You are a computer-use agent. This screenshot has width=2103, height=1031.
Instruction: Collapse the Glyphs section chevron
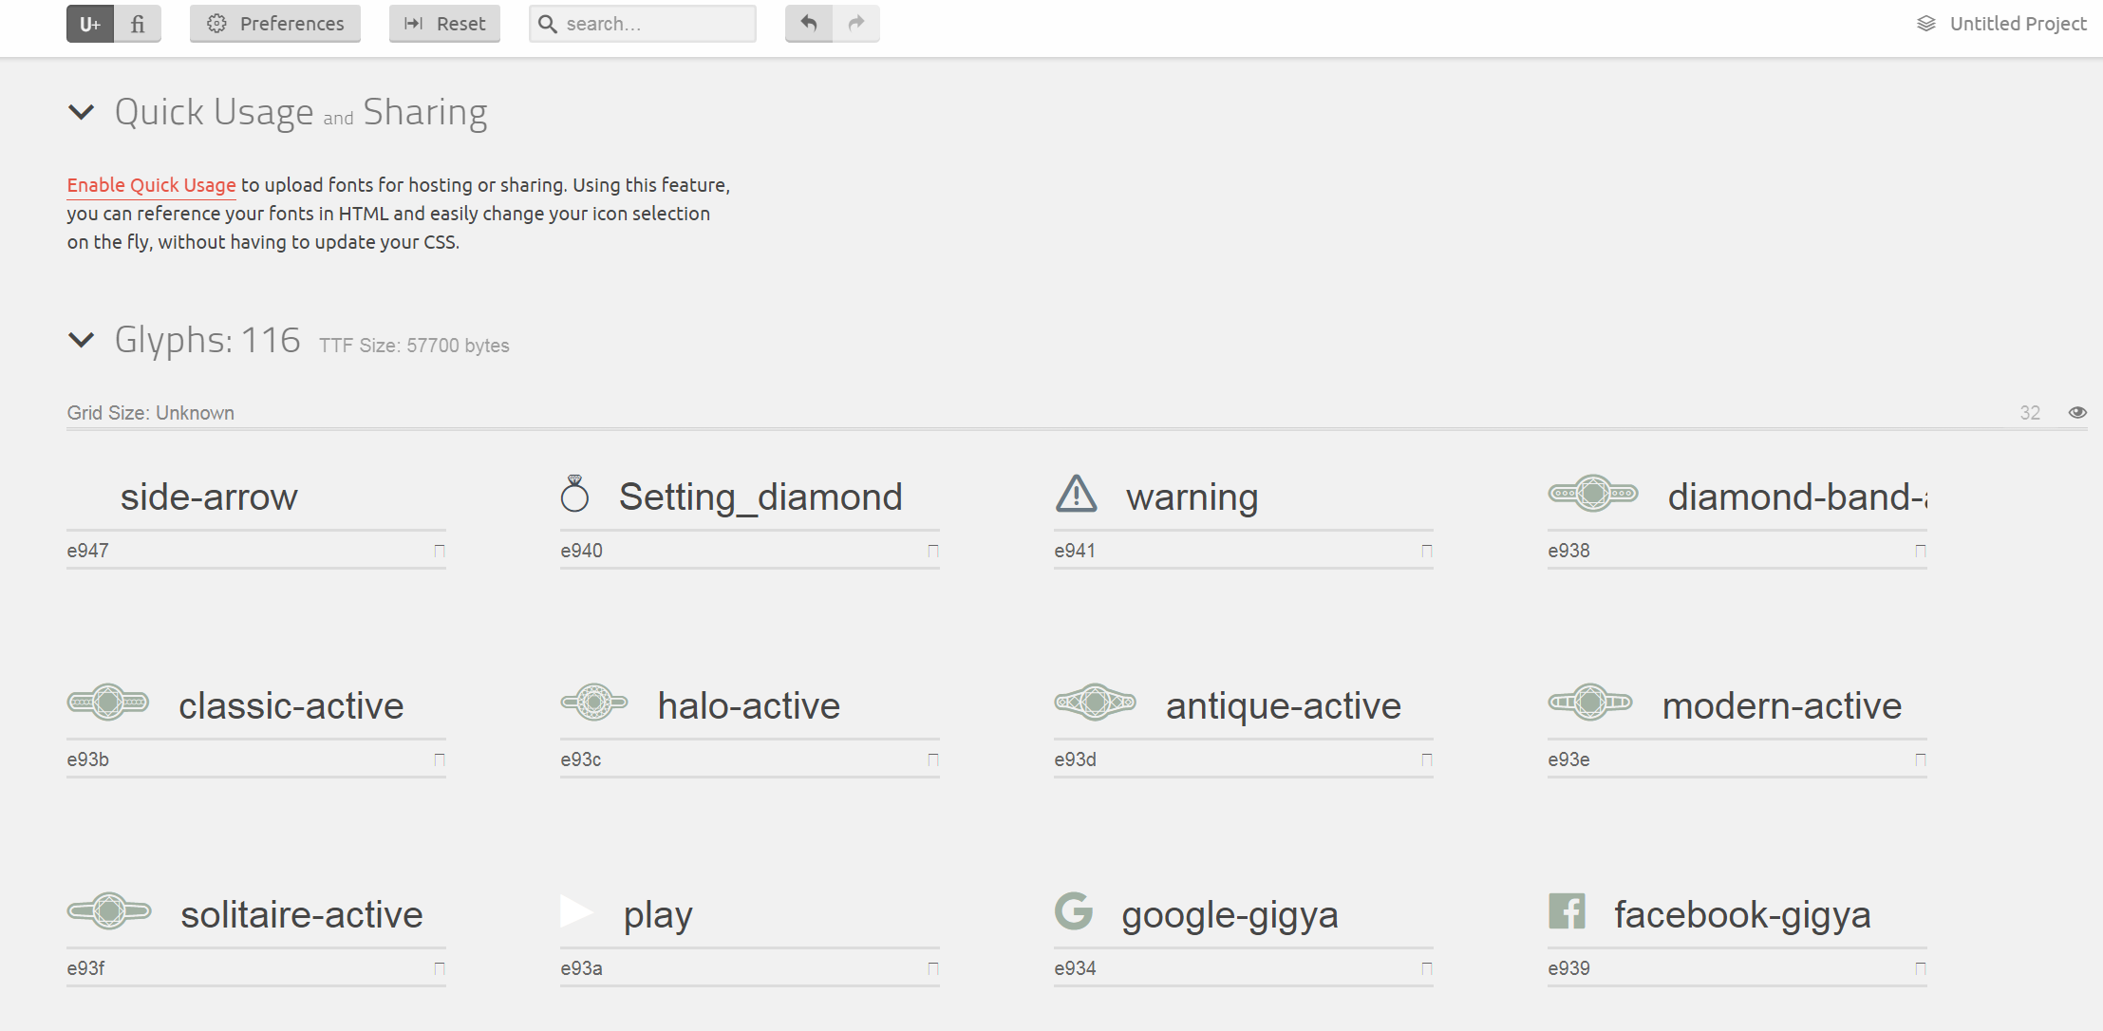(x=82, y=340)
